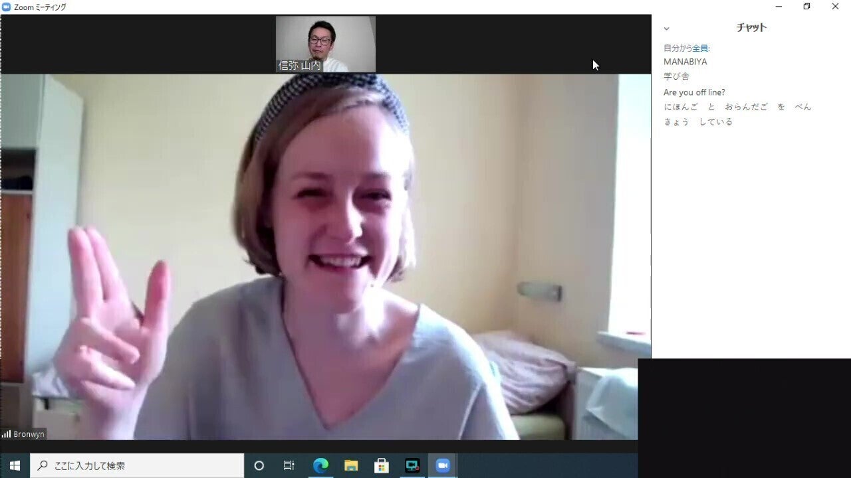Minimize the Zoom meeting window

(778, 7)
